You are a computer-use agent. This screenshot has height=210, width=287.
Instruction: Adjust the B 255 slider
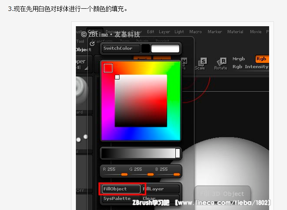[x=167, y=172]
